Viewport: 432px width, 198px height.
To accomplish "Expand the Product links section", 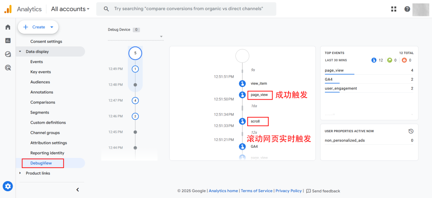I will pyautogui.click(x=20, y=173).
